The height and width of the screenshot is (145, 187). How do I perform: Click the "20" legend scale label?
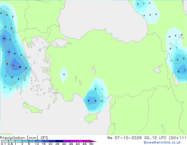[x=50, y=144]
